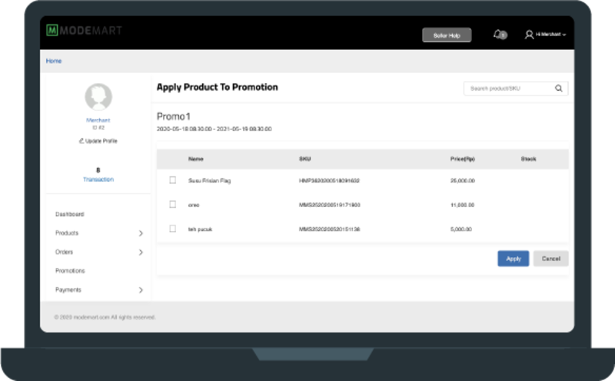Click the price 5,000.00

[460, 229]
